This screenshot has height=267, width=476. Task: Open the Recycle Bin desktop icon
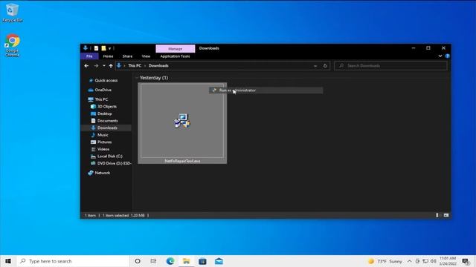(12, 13)
